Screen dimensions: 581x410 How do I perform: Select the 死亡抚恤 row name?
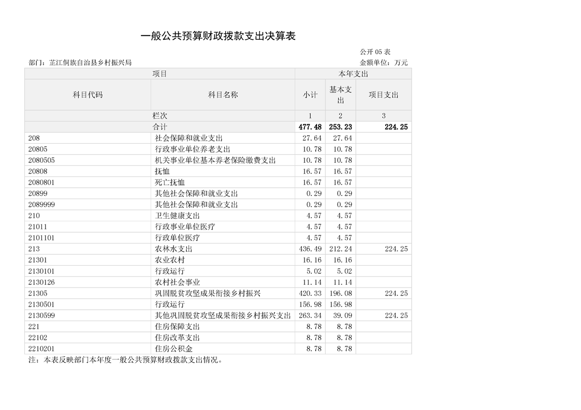[170, 183]
